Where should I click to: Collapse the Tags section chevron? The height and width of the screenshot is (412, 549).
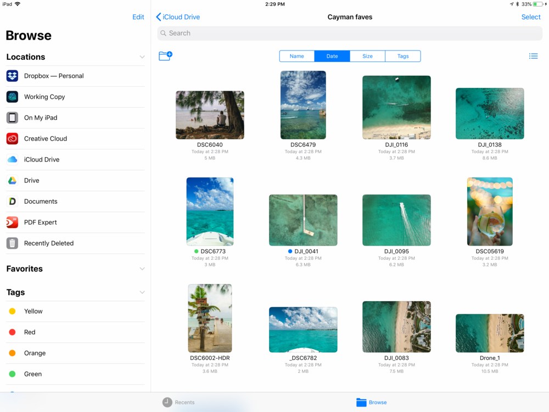(x=142, y=293)
